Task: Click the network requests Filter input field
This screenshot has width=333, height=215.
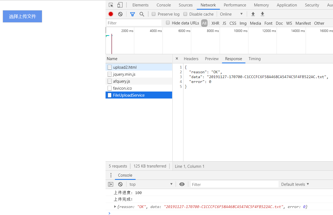Action: (133, 23)
